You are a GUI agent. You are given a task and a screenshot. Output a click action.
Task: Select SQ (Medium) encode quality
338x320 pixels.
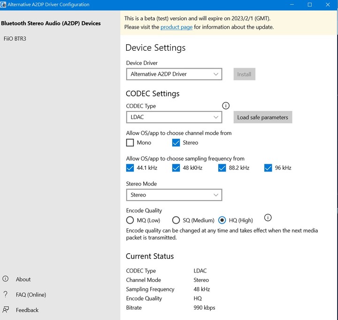click(x=176, y=220)
